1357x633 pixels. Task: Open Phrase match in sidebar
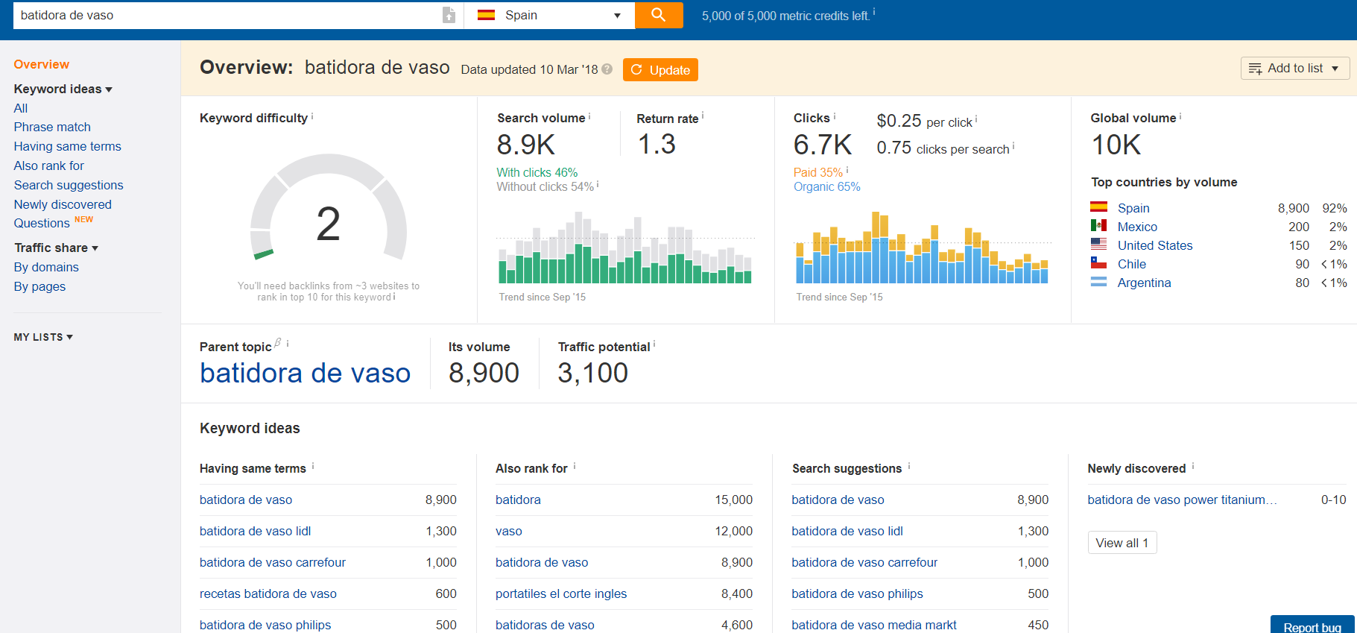[52, 127]
